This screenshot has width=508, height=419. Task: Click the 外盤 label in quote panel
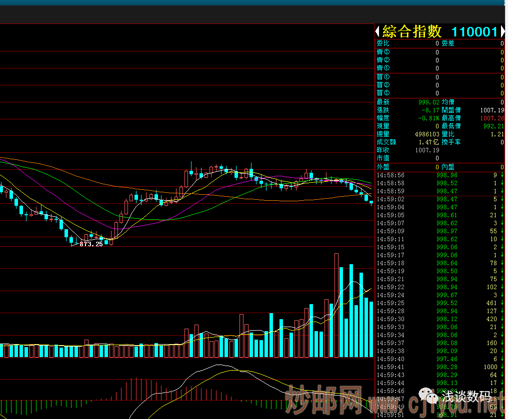(x=382, y=167)
